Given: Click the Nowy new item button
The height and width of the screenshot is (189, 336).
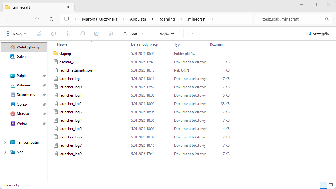Looking at the screenshot, I should tap(16, 34).
